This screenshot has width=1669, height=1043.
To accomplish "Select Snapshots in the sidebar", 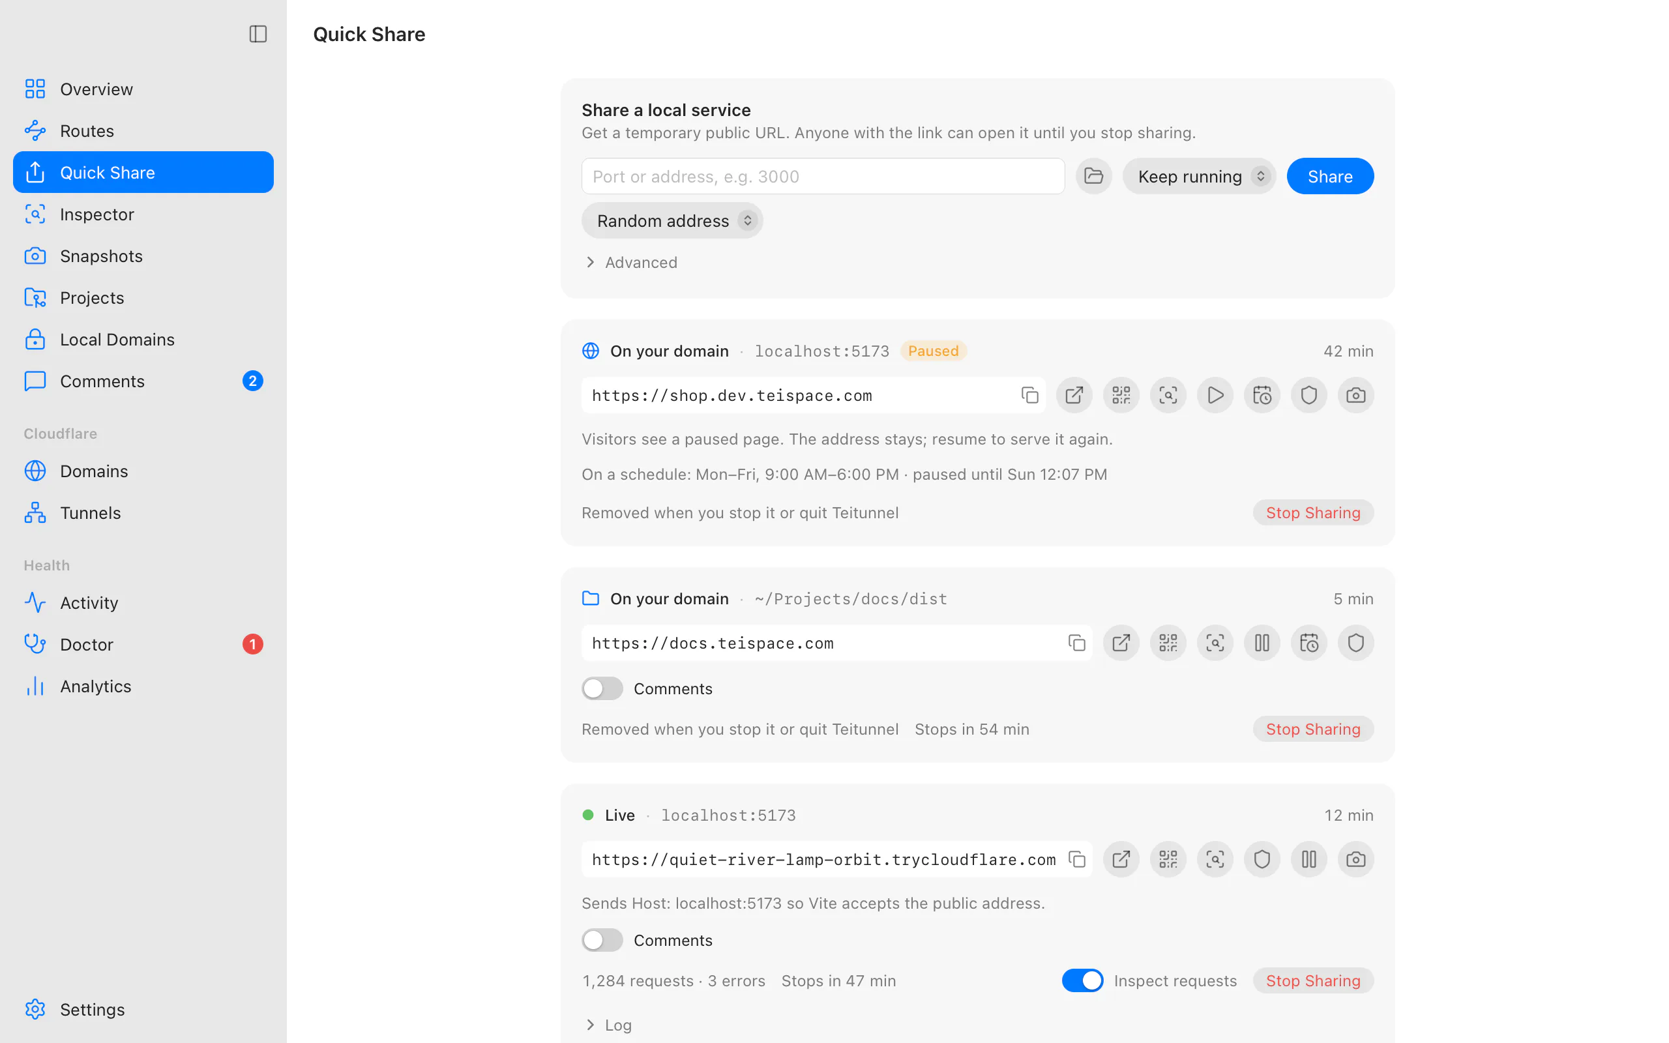I will point(143,256).
